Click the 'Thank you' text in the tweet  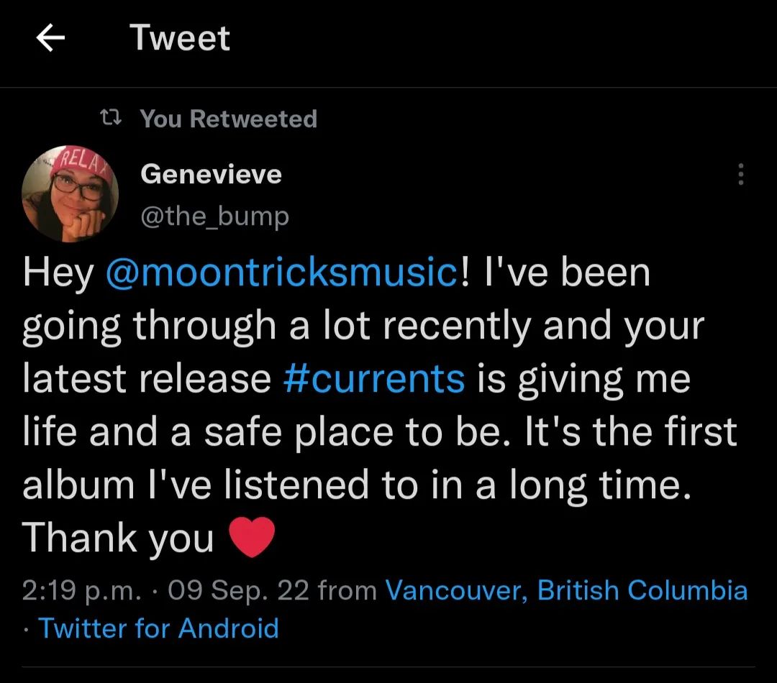pyautogui.click(x=119, y=538)
